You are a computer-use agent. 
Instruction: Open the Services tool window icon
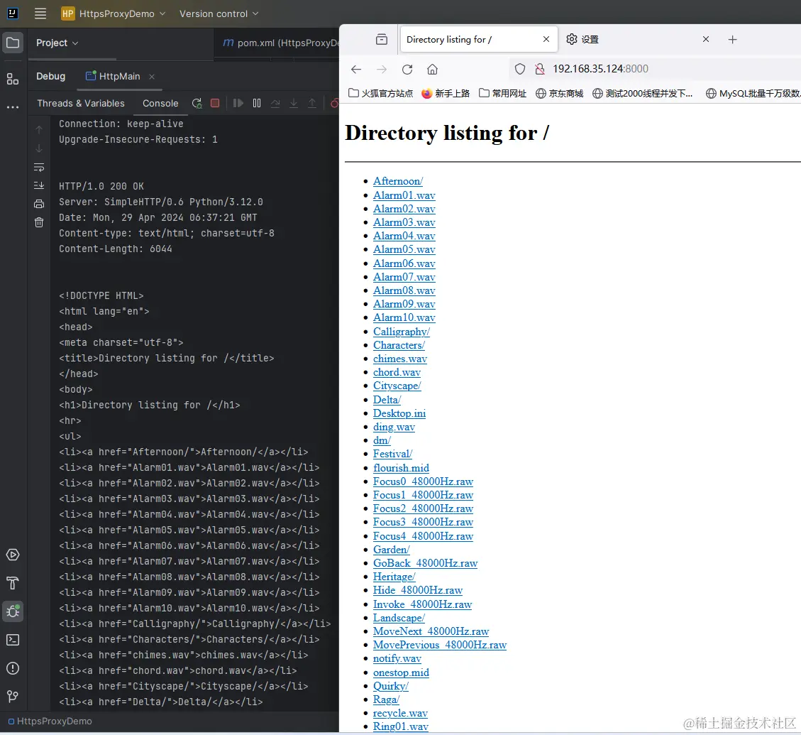(x=13, y=555)
